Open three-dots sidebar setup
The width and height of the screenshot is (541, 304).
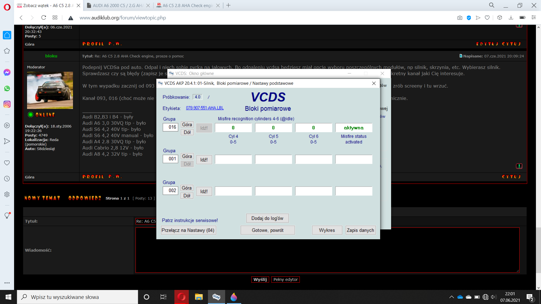click(x=7, y=283)
